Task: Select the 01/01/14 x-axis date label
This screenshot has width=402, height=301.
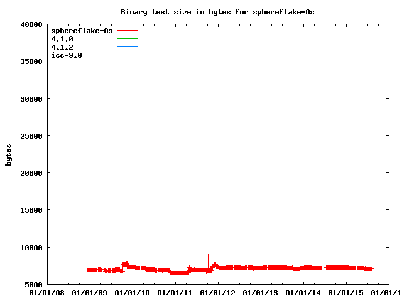Action: coord(303,293)
